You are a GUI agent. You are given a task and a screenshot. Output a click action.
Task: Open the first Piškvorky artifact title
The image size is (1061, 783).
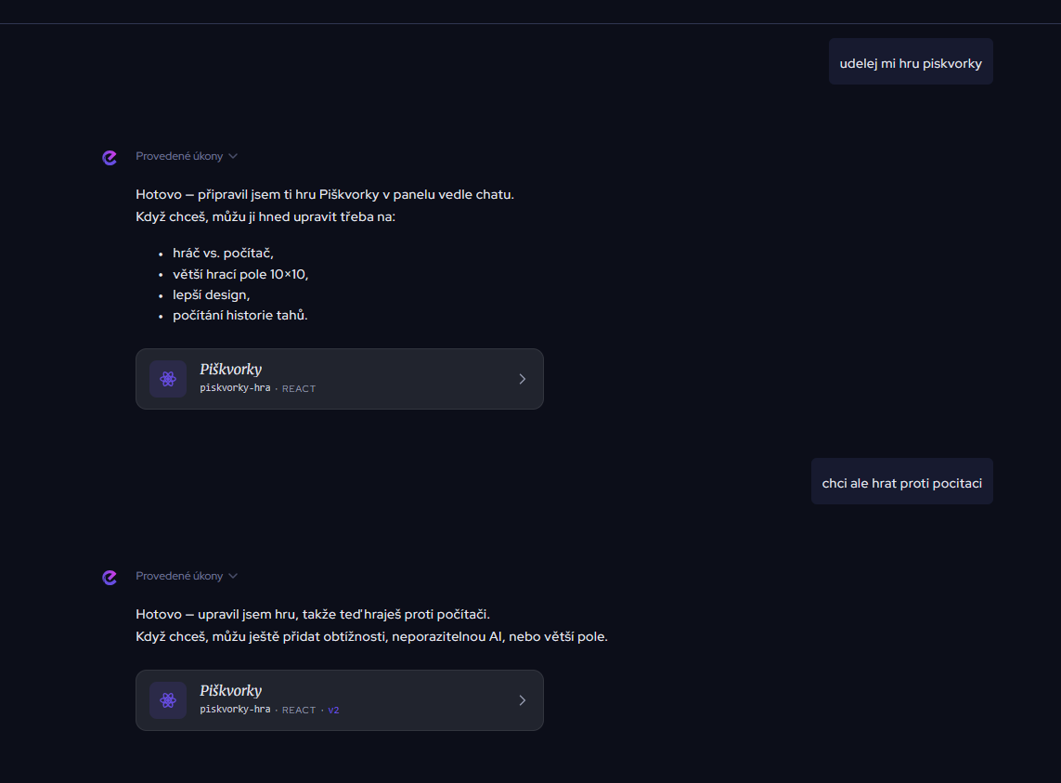pyautogui.click(x=231, y=369)
